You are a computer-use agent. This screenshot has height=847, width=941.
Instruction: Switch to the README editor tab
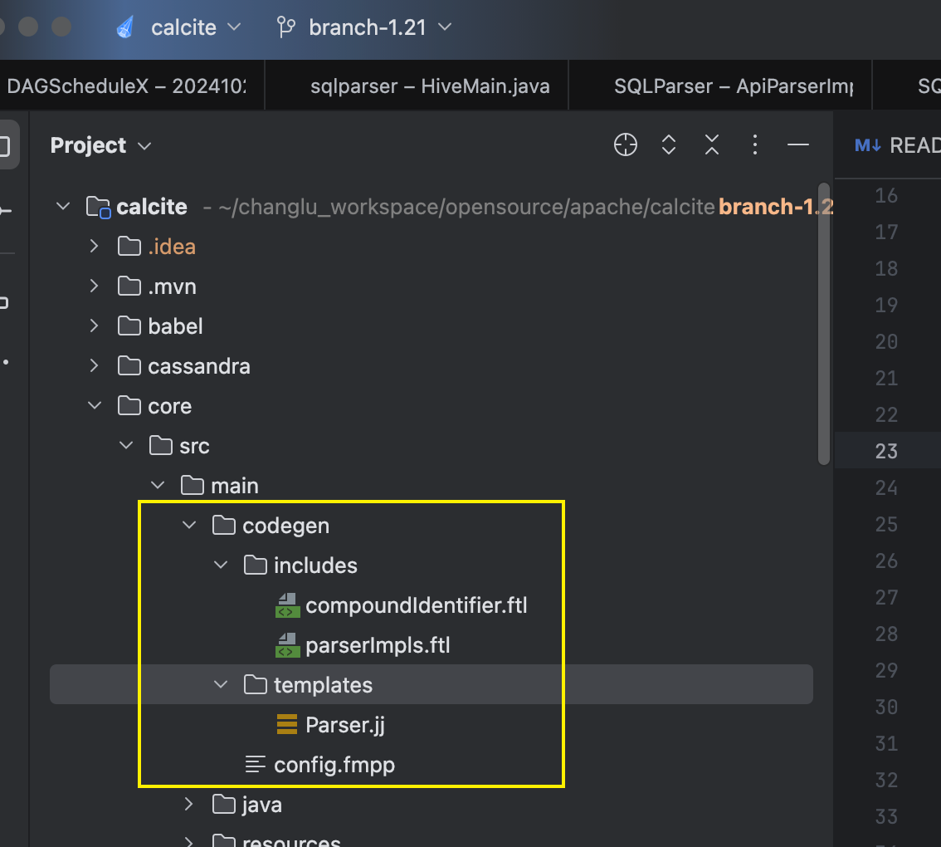(x=897, y=145)
